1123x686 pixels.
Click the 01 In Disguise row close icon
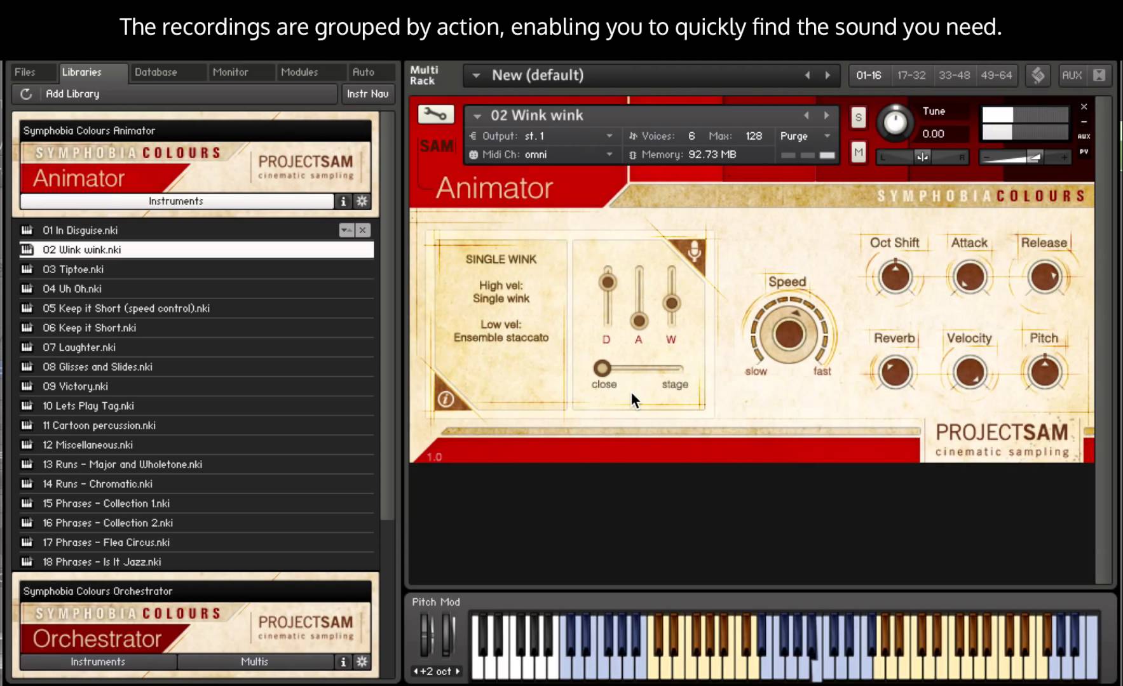(x=362, y=231)
